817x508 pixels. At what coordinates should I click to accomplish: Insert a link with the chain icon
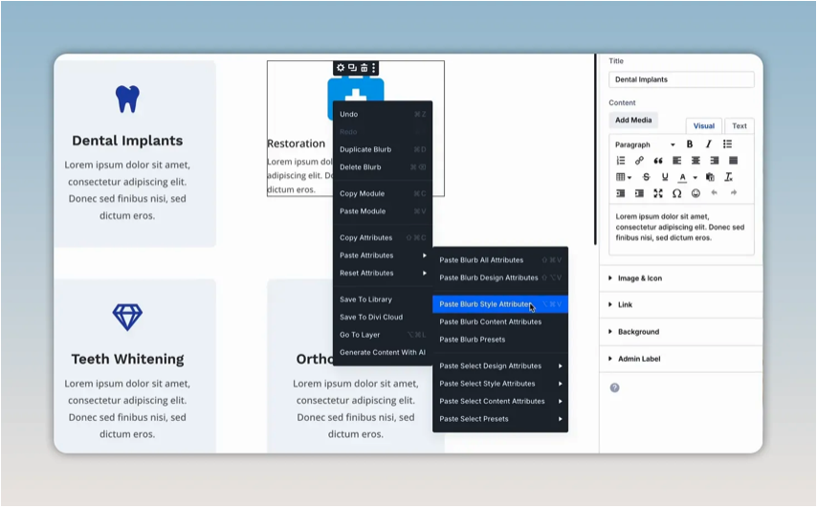[639, 161]
